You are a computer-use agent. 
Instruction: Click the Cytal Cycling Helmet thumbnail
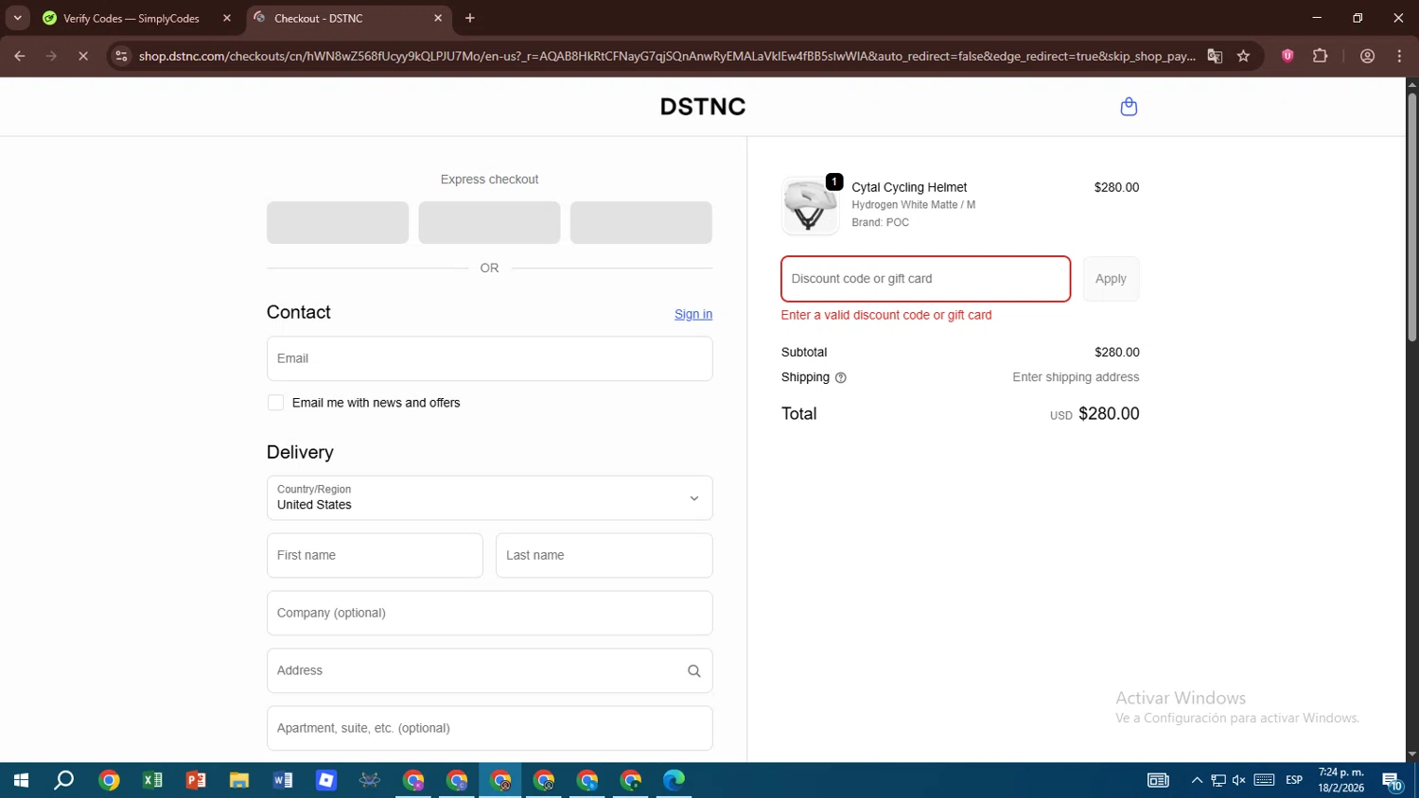810,206
